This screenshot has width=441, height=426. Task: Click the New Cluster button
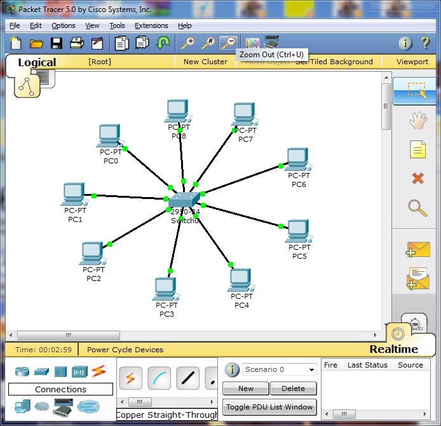(x=206, y=62)
